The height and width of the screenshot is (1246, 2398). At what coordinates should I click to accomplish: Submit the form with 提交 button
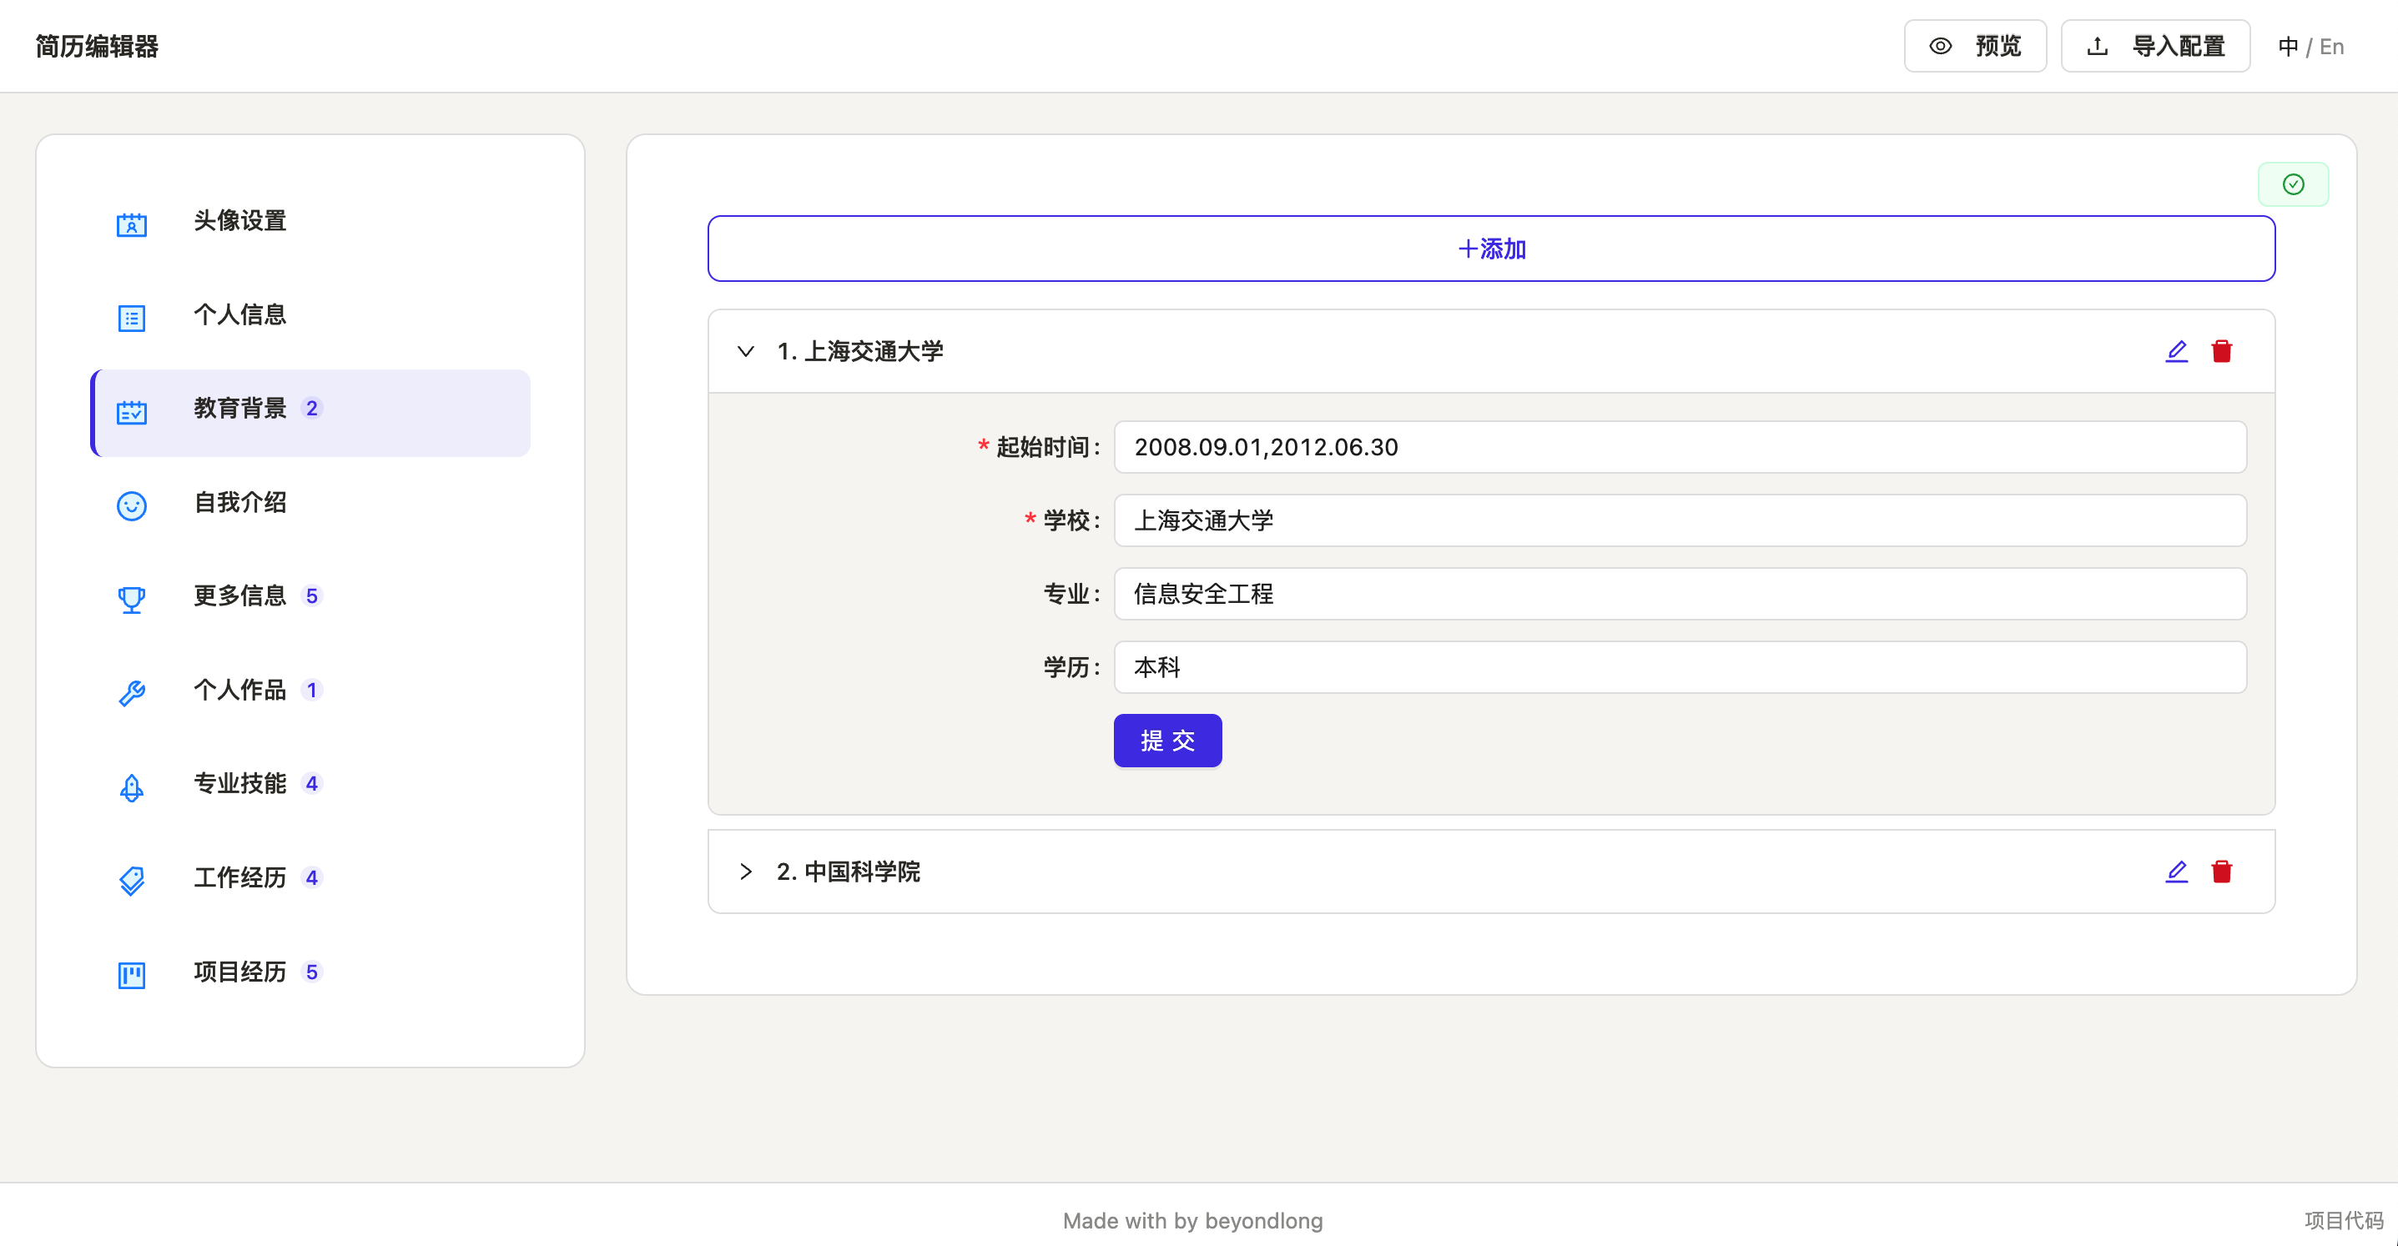1167,741
